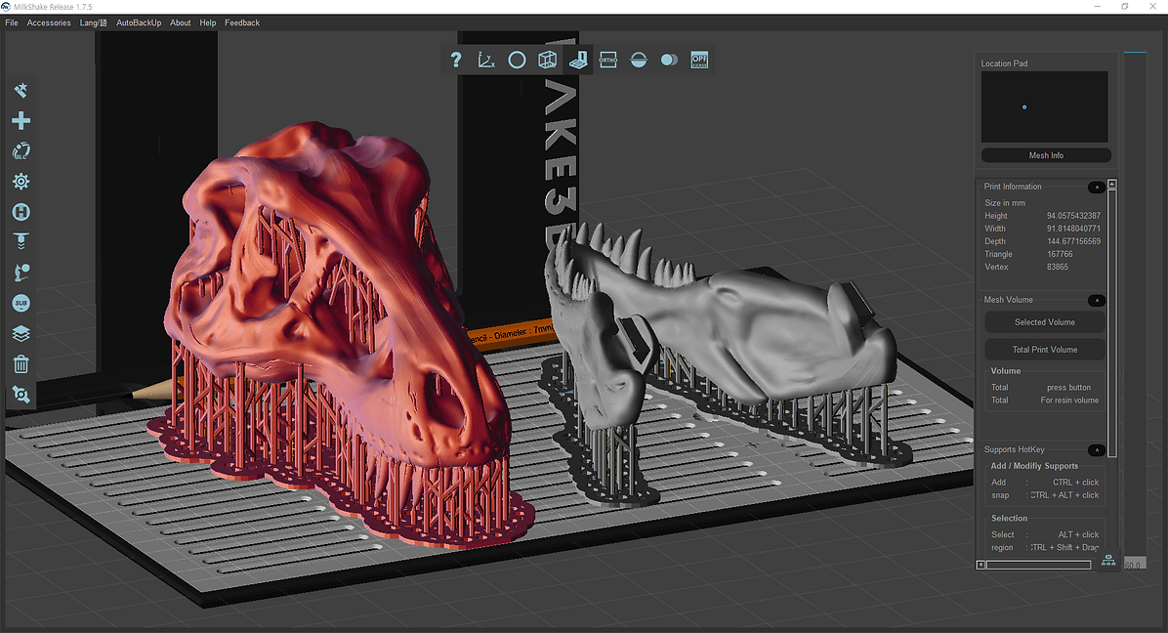
Task: Click the network hierarchy icon at bottom right
Action: tap(1108, 560)
